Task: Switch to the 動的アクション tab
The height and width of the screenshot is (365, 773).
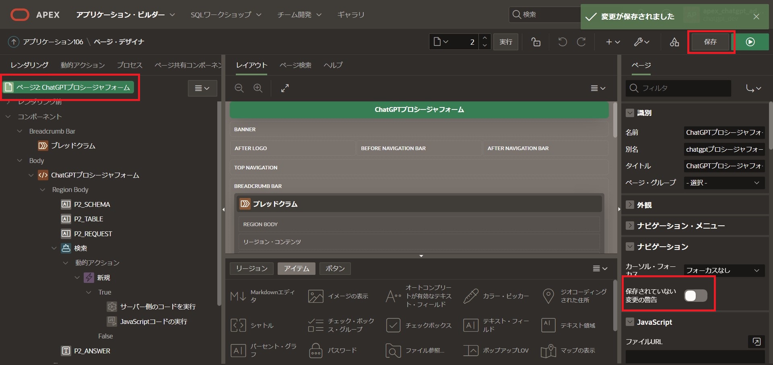Action: tap(82, 65)
